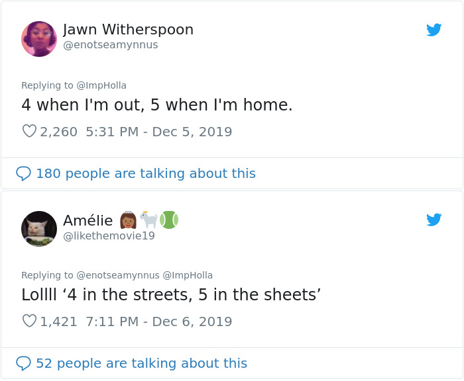Click the Twitter bird icon on Amélie's tweet

coord(434,220)
